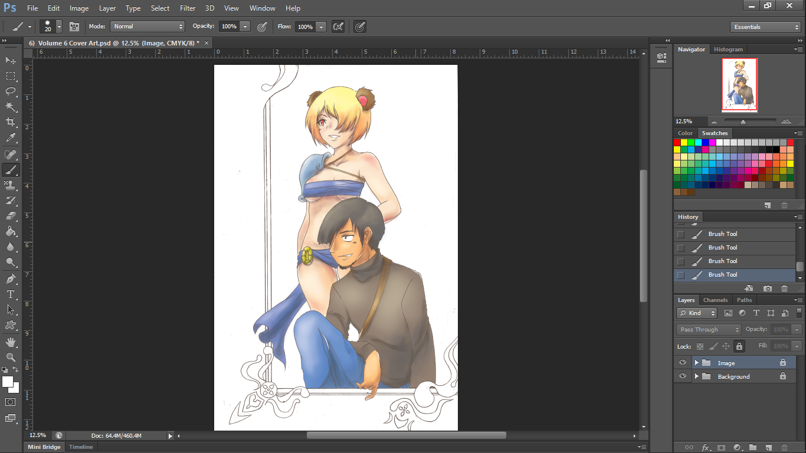This screenshot has width=806, height=453.
Task: Select the Lasso tool
Action: [11, 91]
